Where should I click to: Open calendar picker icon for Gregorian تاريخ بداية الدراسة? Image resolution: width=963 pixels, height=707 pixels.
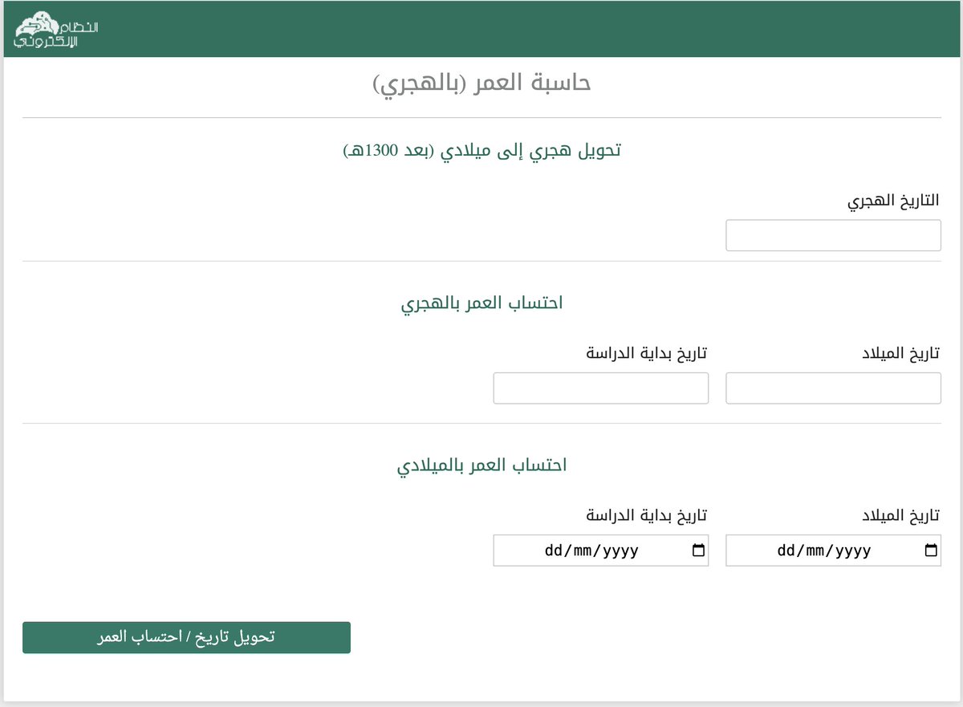click(698, 551)
